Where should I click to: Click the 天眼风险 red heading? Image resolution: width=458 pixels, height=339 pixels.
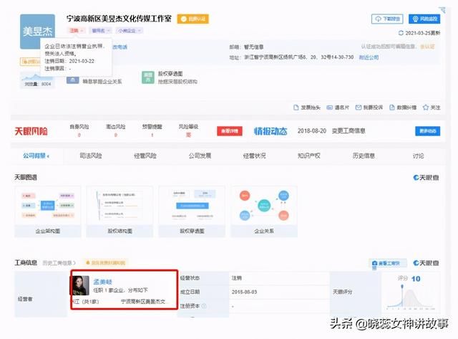[31, 131]
